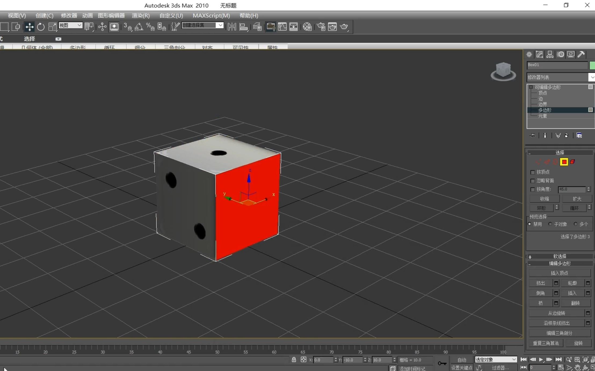Select the 多个 radio button
This screenshot has width=595, height=371.
tap(575, 224)
